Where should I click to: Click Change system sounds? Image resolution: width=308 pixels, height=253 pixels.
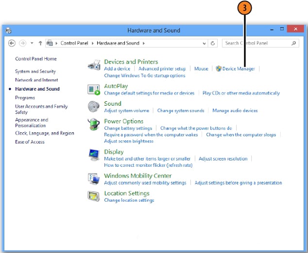click(181, 111)
